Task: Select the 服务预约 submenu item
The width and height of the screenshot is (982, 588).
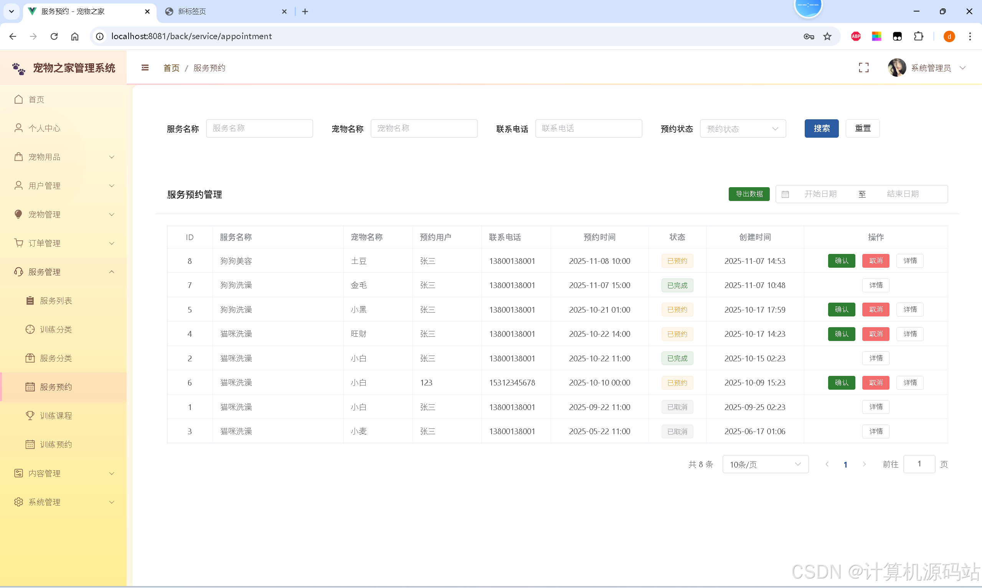Action: (63, 387)
